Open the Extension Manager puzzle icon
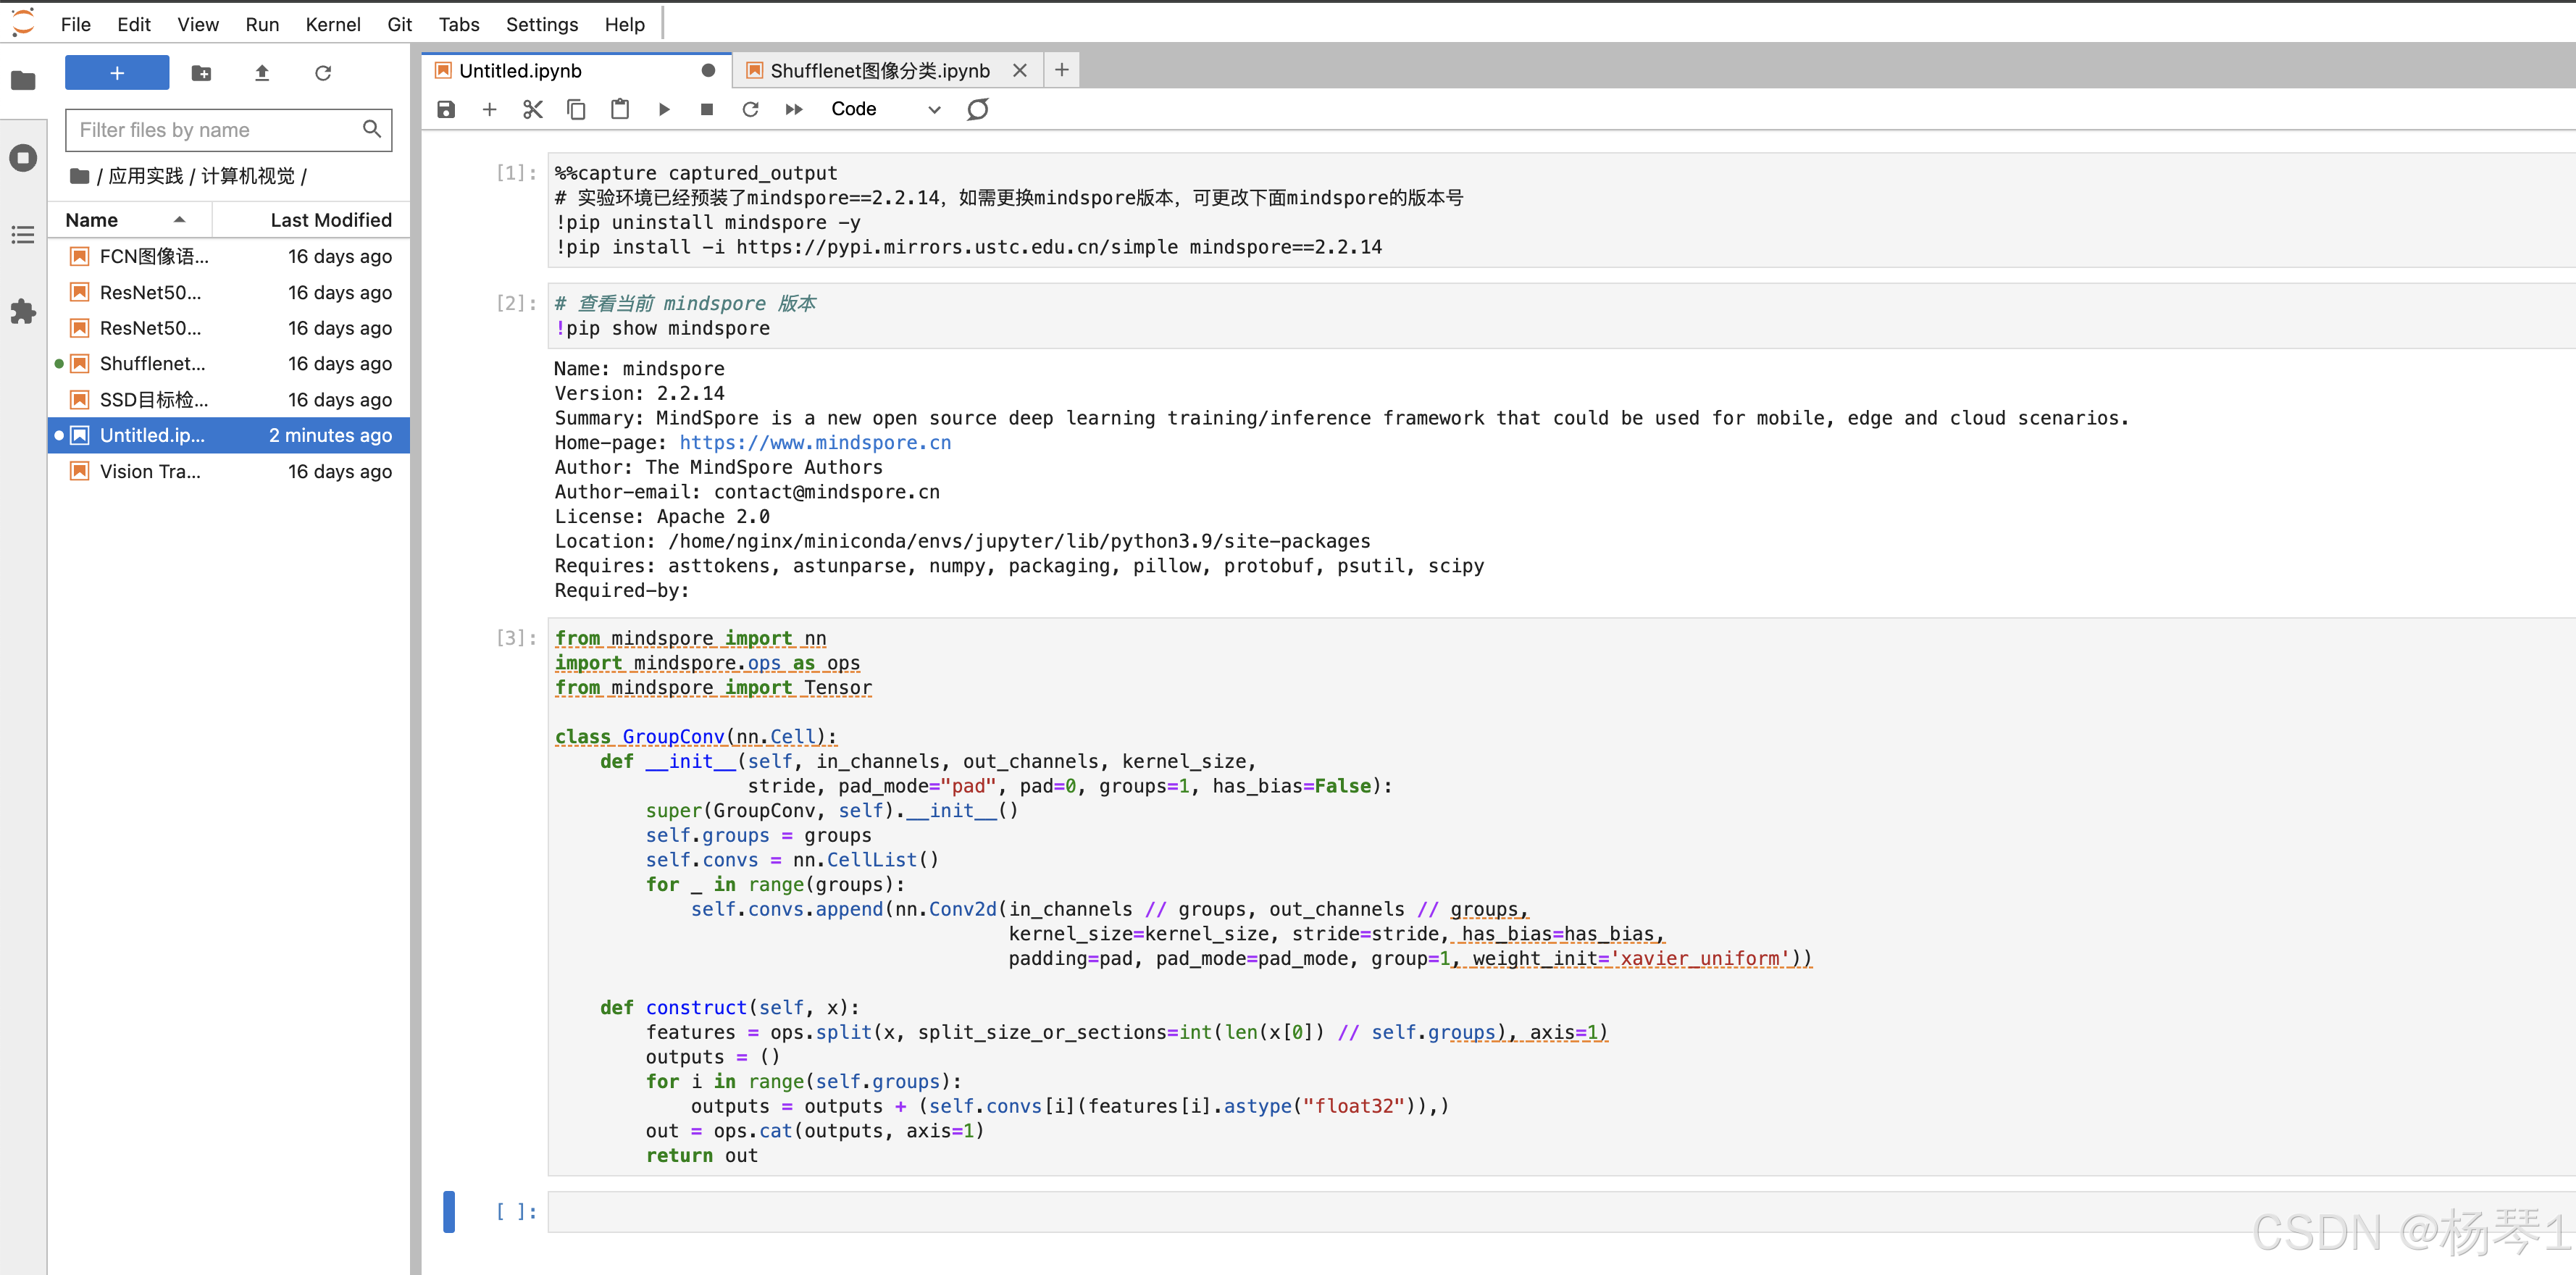This screenshot has height=1275, width=2576. coord(23,311)
